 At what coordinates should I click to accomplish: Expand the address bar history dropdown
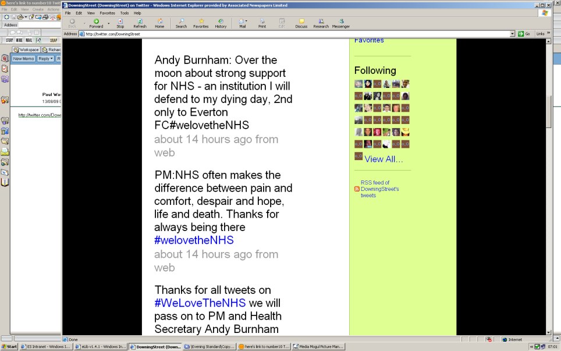click(513, 34)
